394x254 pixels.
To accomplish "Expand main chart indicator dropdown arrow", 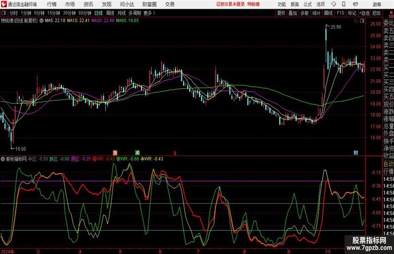I will (x=42, y=21).
